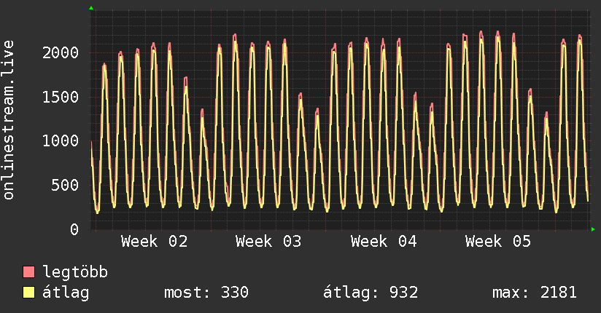Select the Week 05 axis label
Image resolution: width=601 pixels, height=313 pixels.
click(498, 242)
